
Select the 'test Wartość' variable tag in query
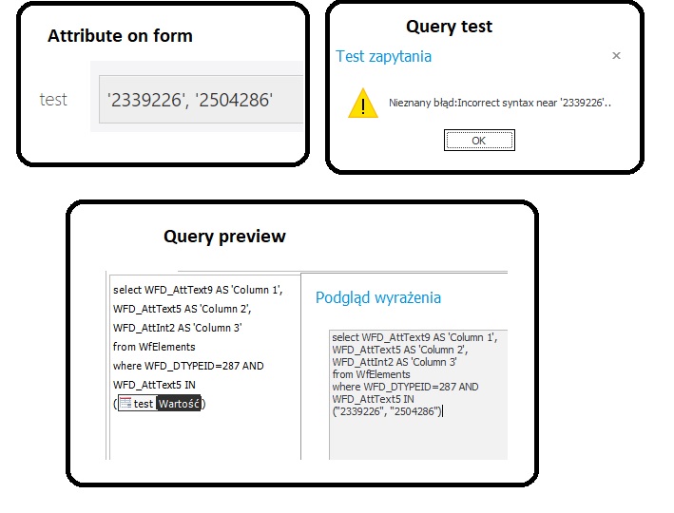160,404
